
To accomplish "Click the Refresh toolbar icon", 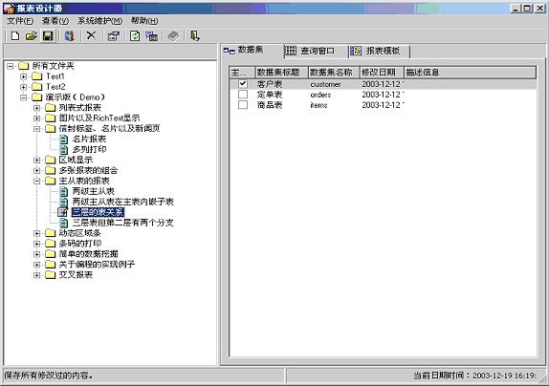I will coord(135,35).
